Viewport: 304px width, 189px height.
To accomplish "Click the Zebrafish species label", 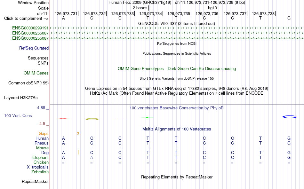I will click(40, 172).
